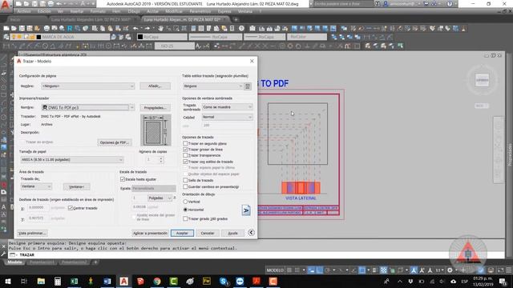Image resolution: width=513 pixels, height=288 pixels.
Task: Click Vista preliminar button
Action: tap(32, 233)
